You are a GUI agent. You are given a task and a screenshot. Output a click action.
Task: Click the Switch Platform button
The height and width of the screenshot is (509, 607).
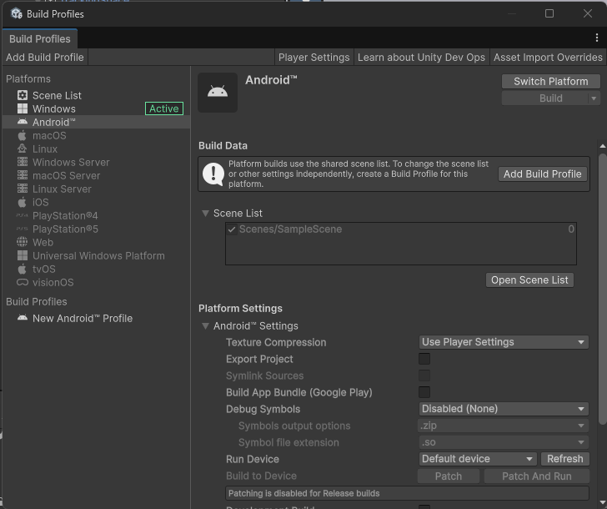551,81
